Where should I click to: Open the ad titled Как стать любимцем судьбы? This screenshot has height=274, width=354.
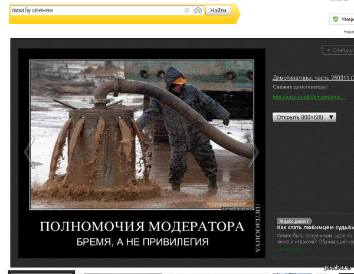pos(315,227)
